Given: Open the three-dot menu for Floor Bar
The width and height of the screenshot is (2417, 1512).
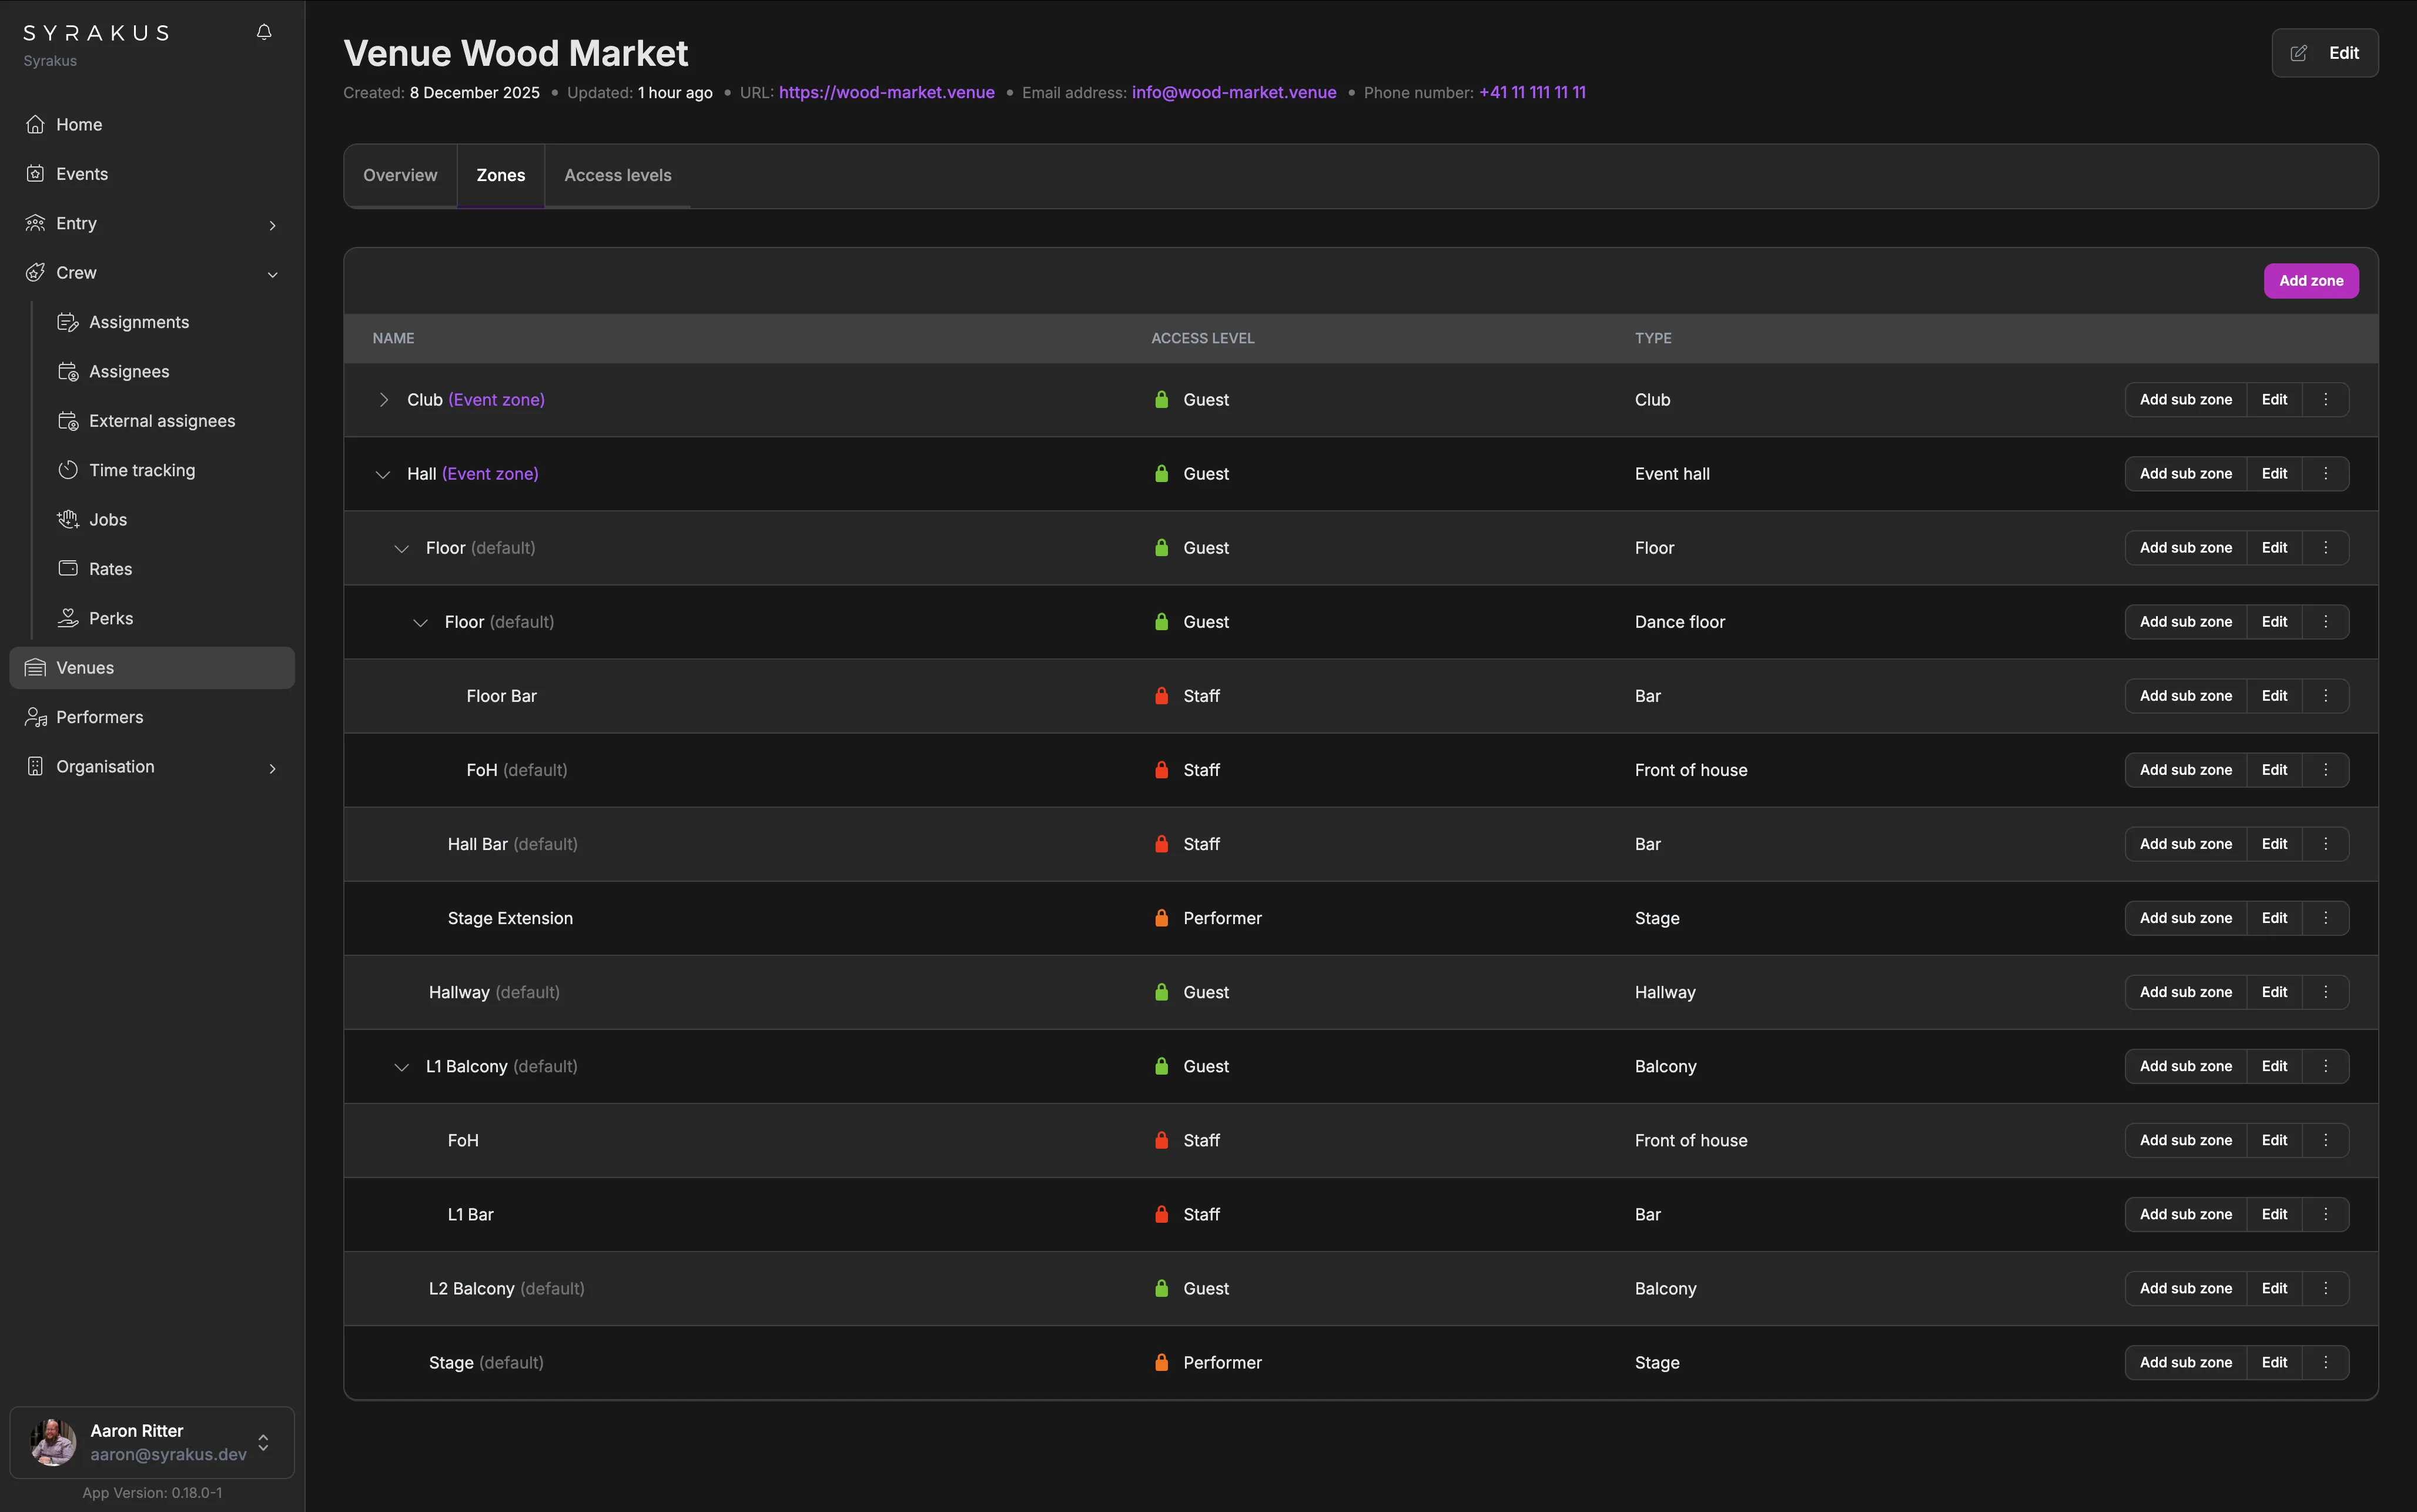Looking at the screenshot, I should pos(2326,696).
